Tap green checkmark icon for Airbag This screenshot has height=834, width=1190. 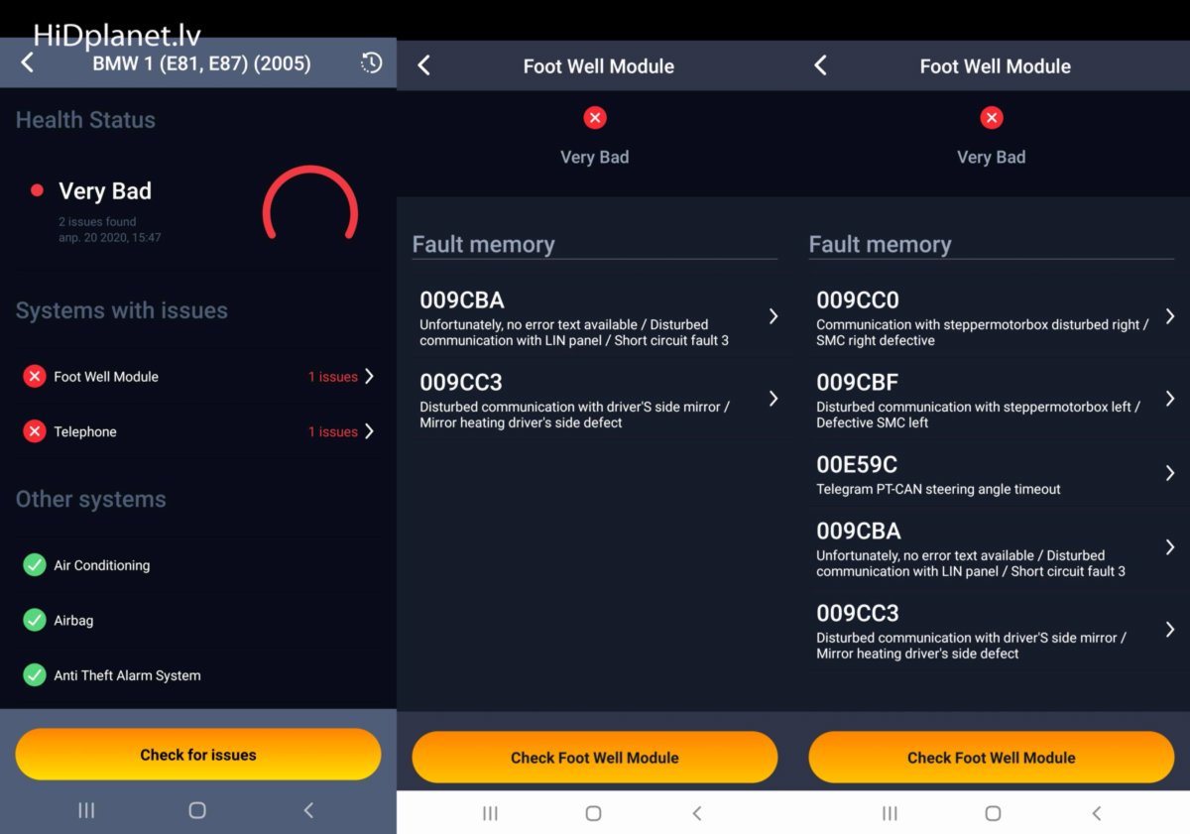point(35,620)
